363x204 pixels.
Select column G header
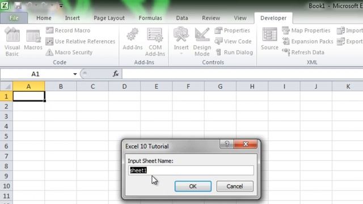[x=220, y=87]
